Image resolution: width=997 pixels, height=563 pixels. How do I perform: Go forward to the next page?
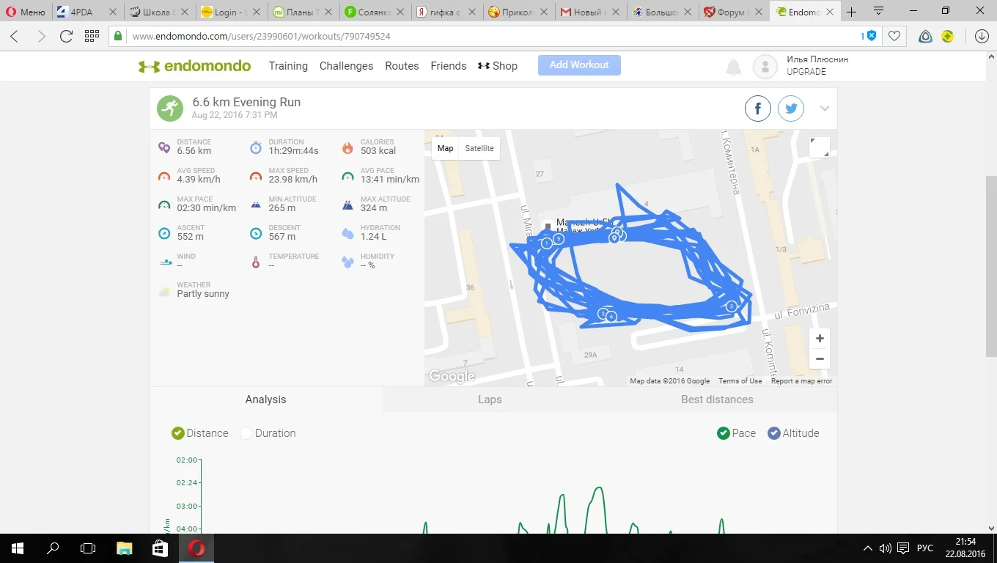[40, 36]
